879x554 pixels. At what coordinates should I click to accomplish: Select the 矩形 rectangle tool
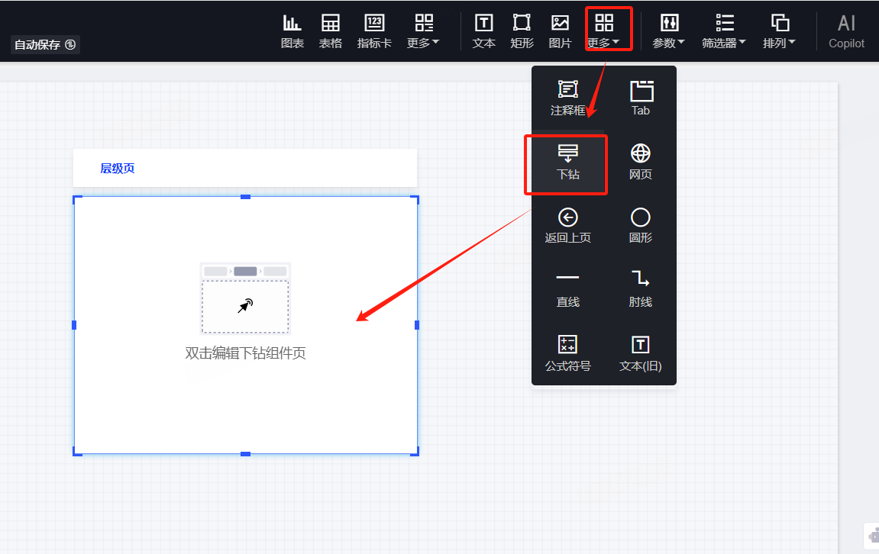(522, 30)
